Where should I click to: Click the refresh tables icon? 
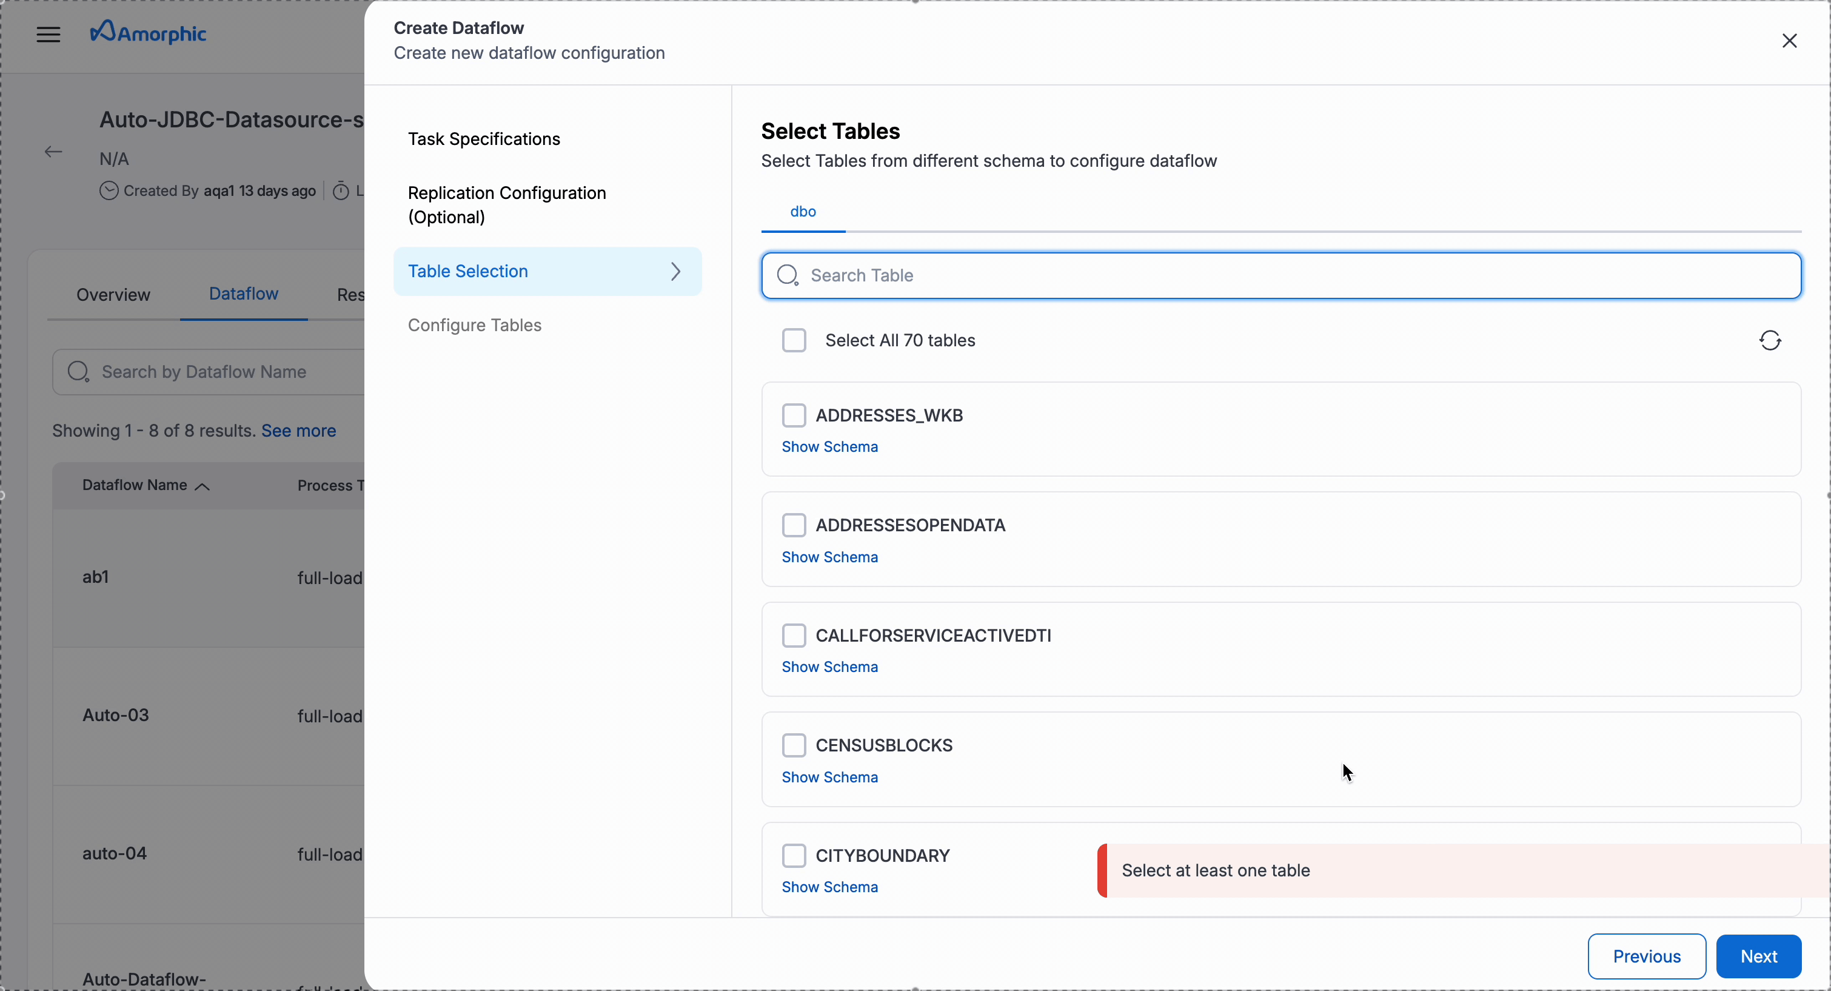coord(1770,340)
